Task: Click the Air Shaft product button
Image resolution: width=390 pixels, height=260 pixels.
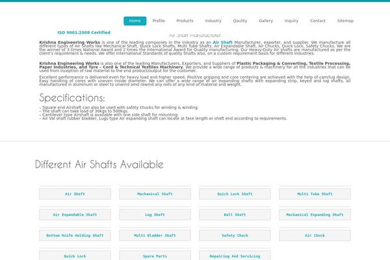Action: click(x=75, y=194)
